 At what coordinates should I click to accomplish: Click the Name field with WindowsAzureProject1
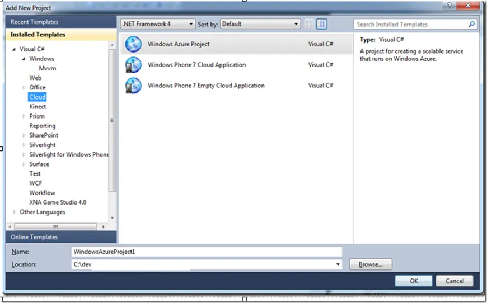click(x=207, y=252)
